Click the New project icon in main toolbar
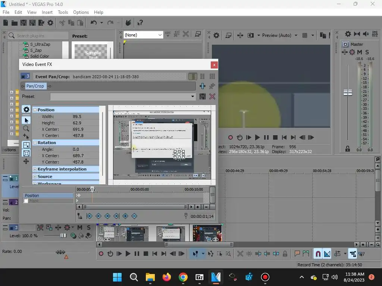This screenshot has width=382, height=286. click(x=6, y=23)
